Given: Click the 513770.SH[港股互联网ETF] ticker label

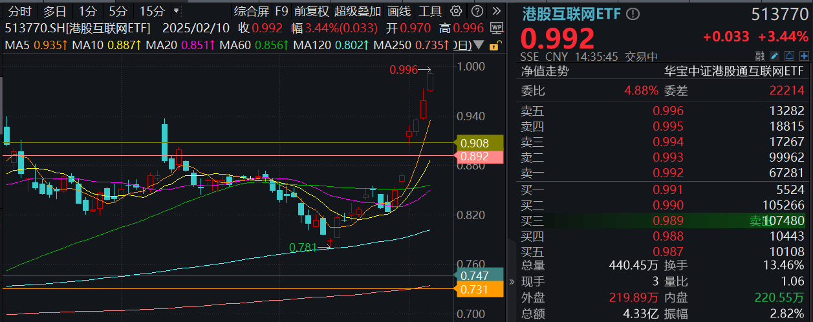Looking at the screenshot, I should 77,28.
